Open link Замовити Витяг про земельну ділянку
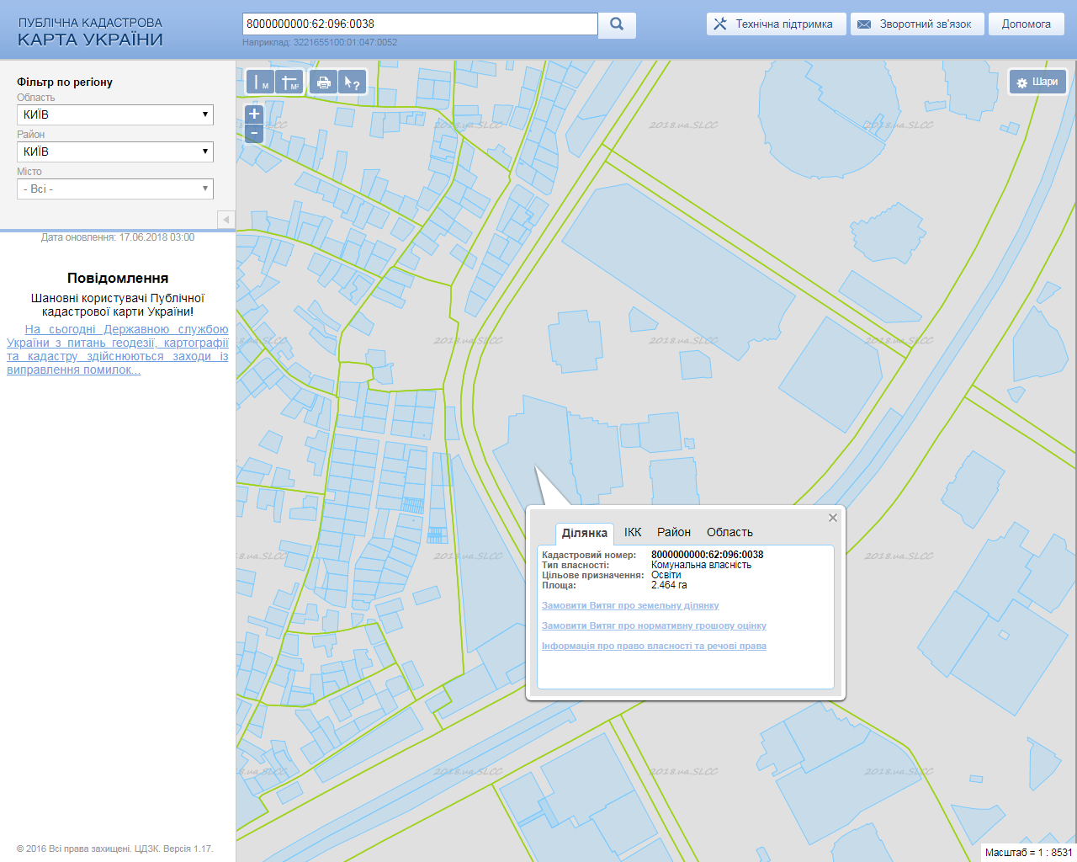Screen dimensions: 1077x862 click(630, 606)
